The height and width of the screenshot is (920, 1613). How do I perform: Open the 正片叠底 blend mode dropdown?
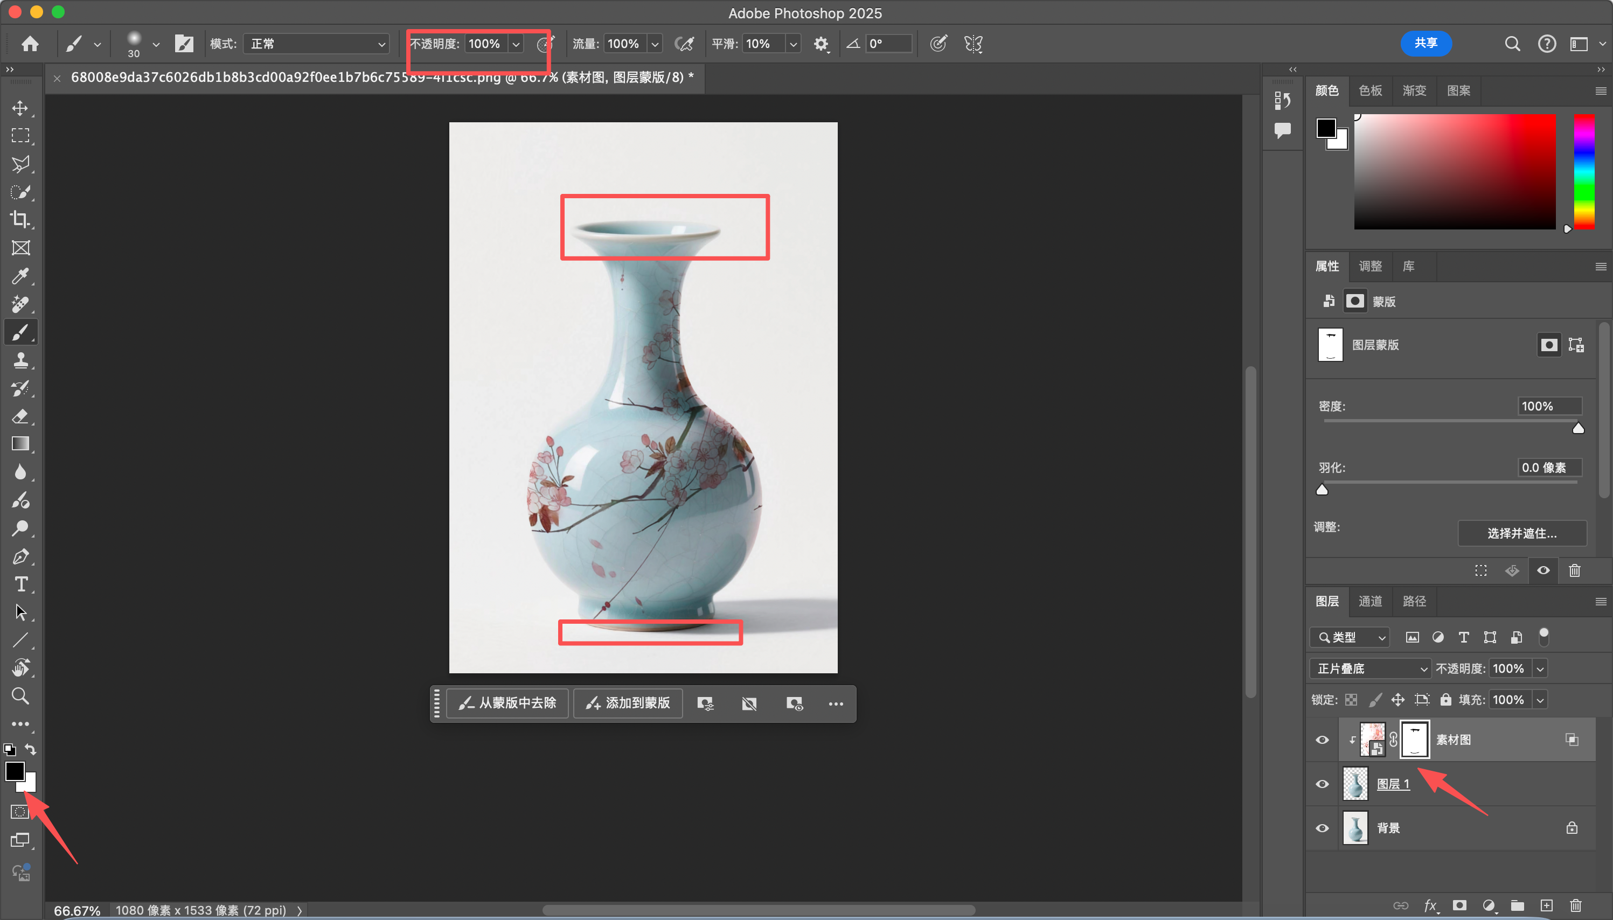(x=1369, y=668)
